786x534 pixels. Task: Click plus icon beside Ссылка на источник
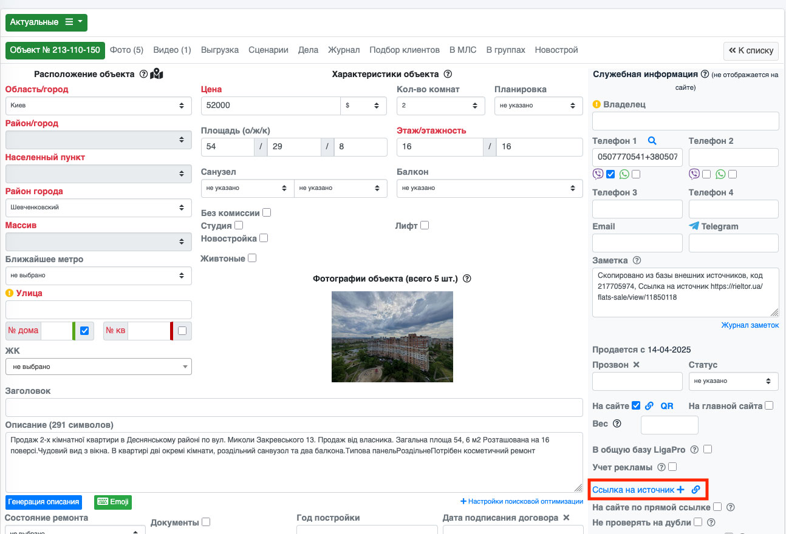tap(681, 490)
